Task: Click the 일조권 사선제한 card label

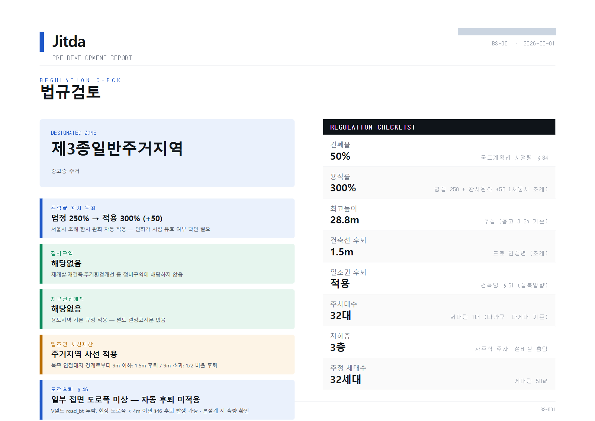Action: click(x=72, y=344)
